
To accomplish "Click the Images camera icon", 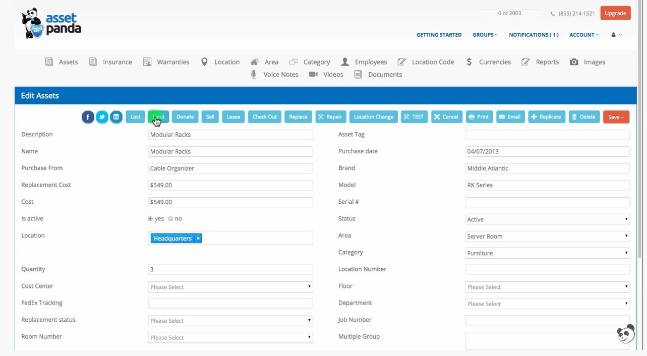I will coord(574,62).
